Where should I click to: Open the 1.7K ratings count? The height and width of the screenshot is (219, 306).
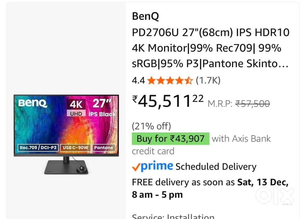(208, 81)
